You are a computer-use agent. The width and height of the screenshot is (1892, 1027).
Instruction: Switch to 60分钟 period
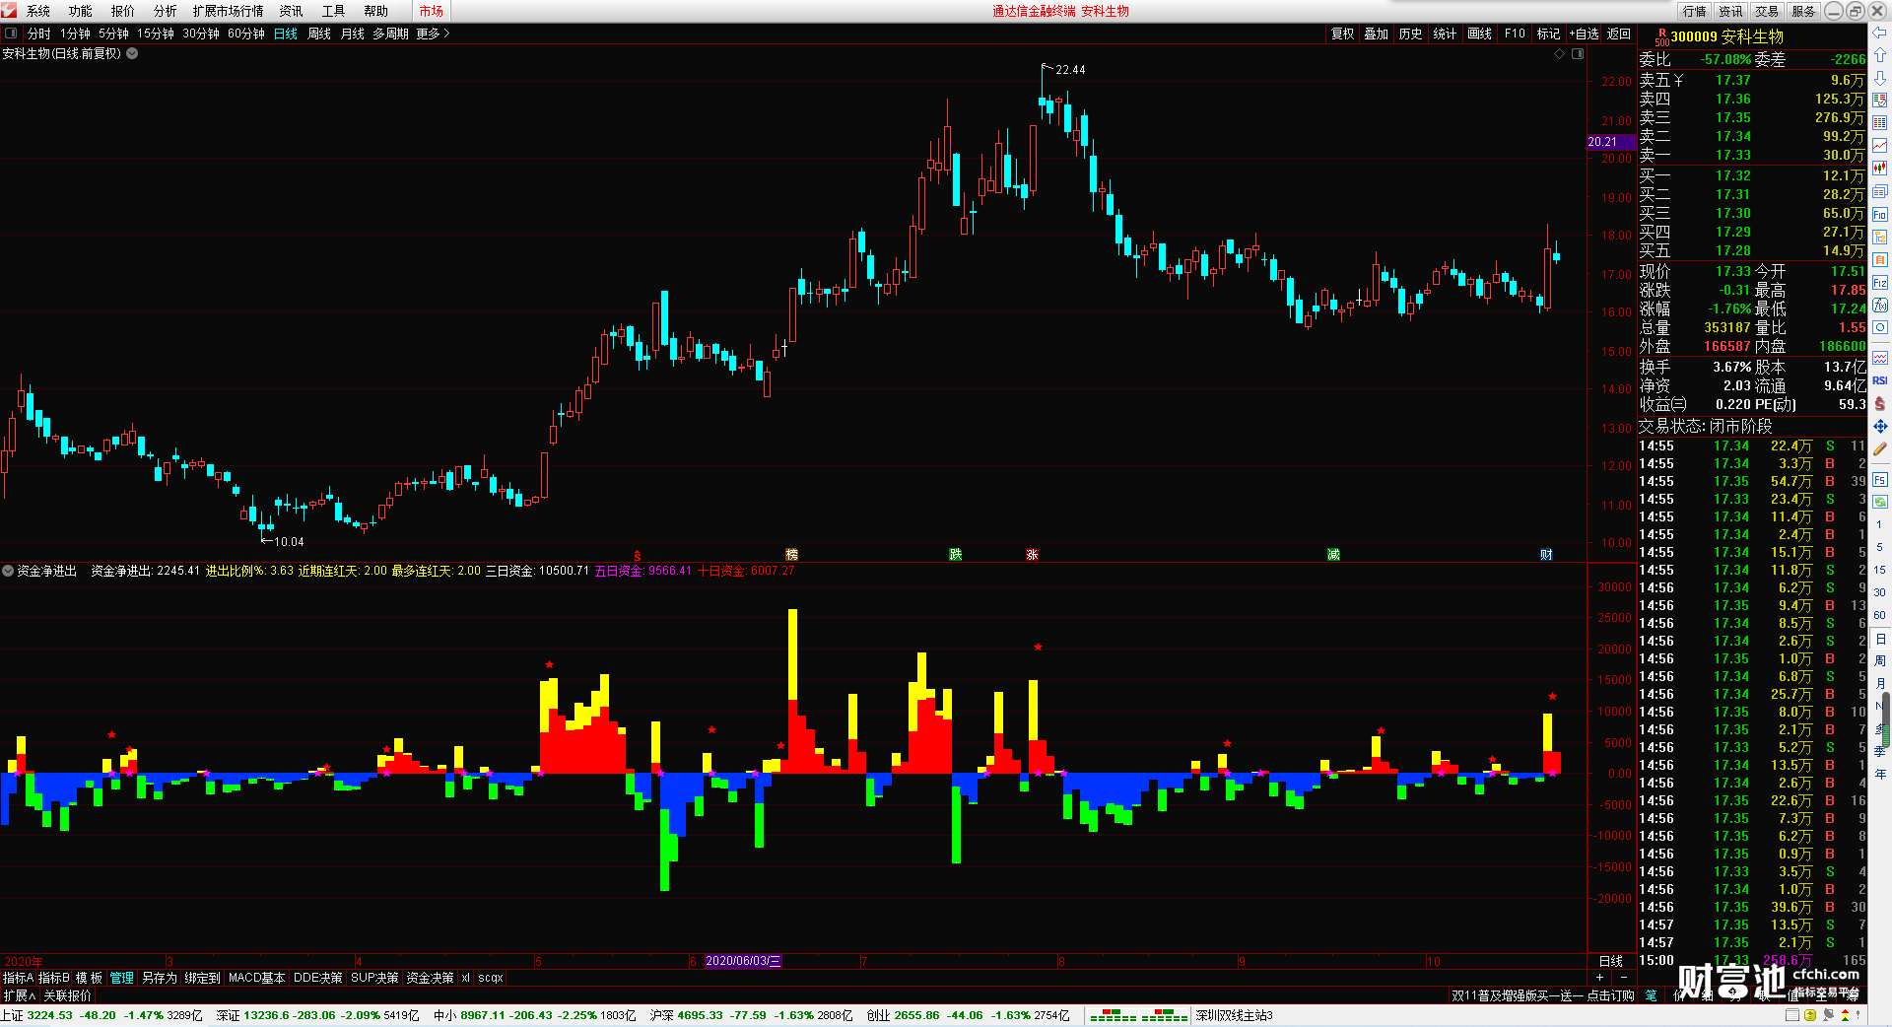pyautogui.click(x=246, y=34)
